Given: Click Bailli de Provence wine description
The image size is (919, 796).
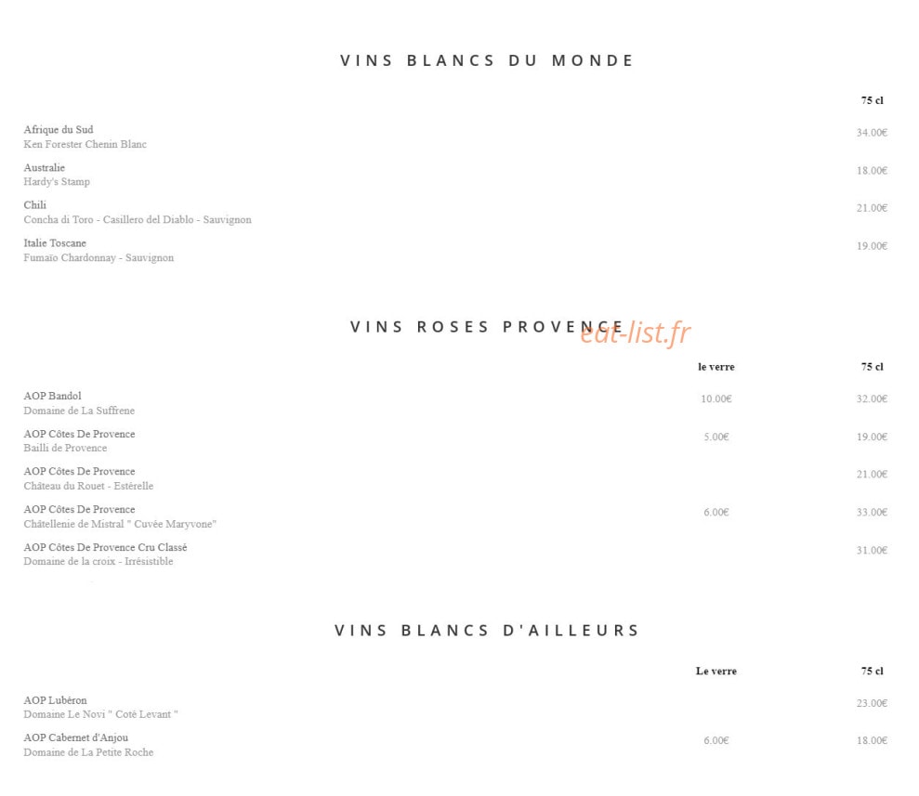Looking at the screenshot, I should tap(65, 448).
